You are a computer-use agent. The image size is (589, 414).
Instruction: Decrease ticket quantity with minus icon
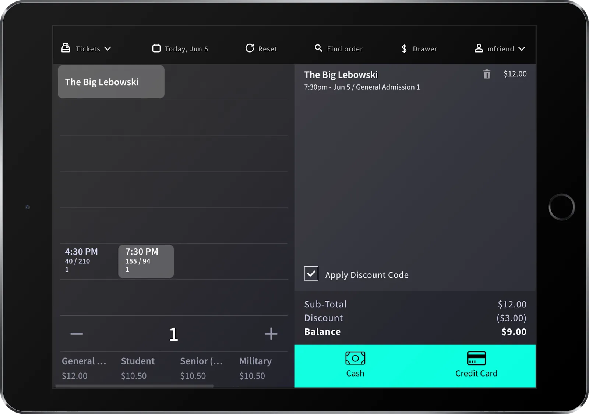77,334
